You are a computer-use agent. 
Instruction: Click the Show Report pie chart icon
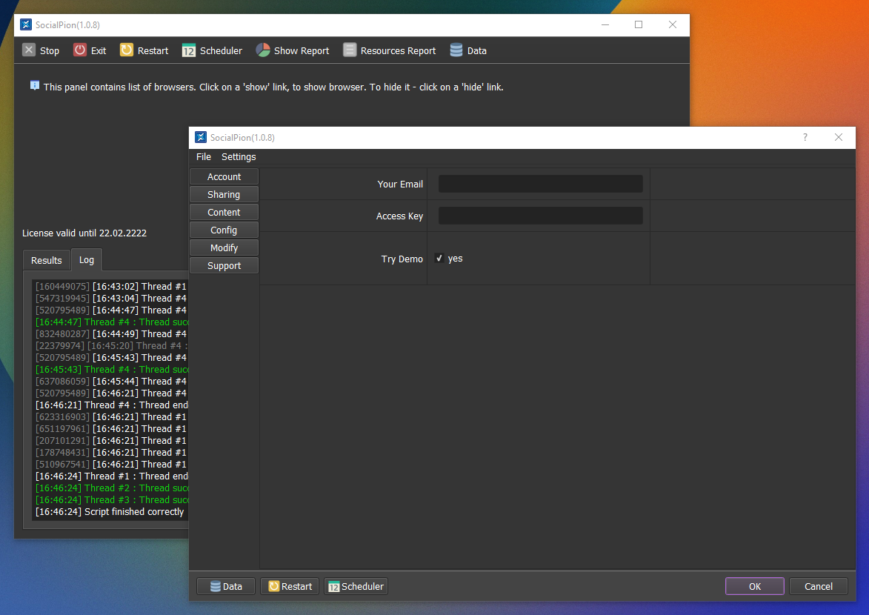(x=263, y=50)
